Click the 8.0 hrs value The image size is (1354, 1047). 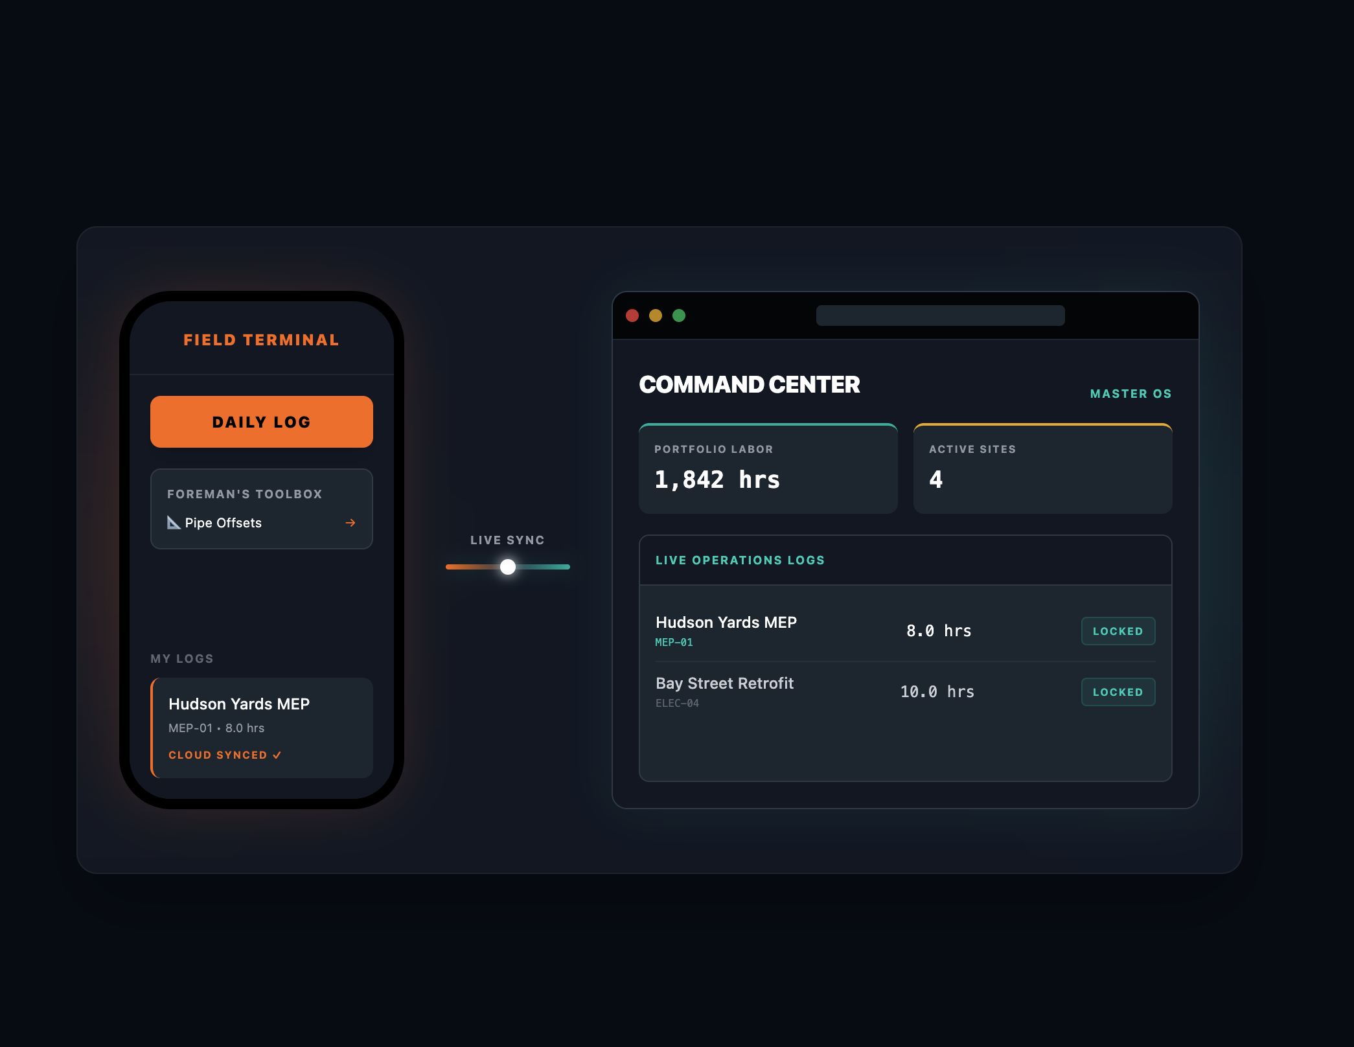point(939,631)
